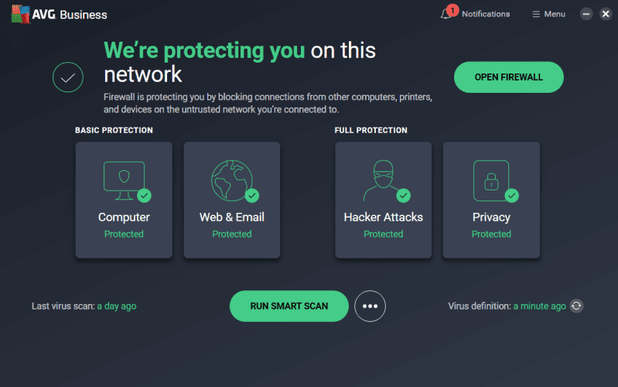This screenshot has width=618, height=387.
Task: Open the Notifications panel label
Action: click(486, 14)
